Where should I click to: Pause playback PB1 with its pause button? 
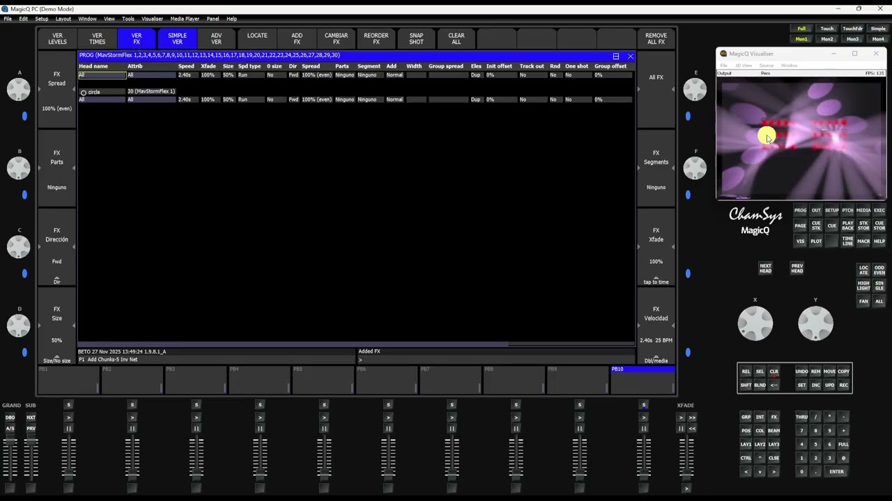(68, 429)
